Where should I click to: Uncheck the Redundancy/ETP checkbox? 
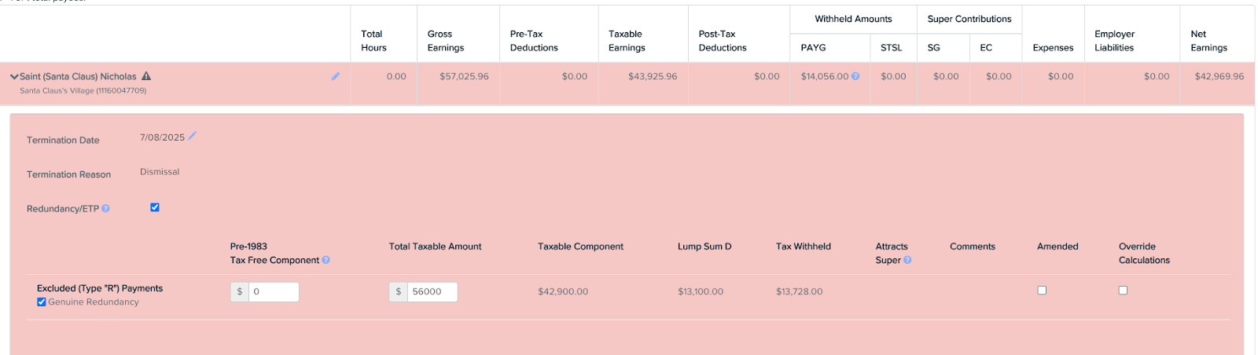[x=155, y=207]
